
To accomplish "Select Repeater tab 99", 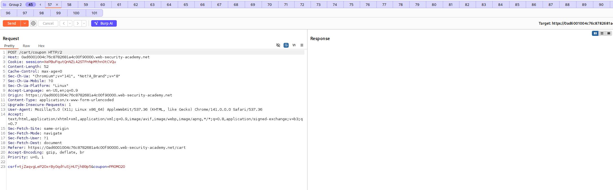I will [x=59, y=13].
